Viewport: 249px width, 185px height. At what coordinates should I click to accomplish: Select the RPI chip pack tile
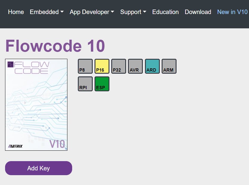pos(85,84)
